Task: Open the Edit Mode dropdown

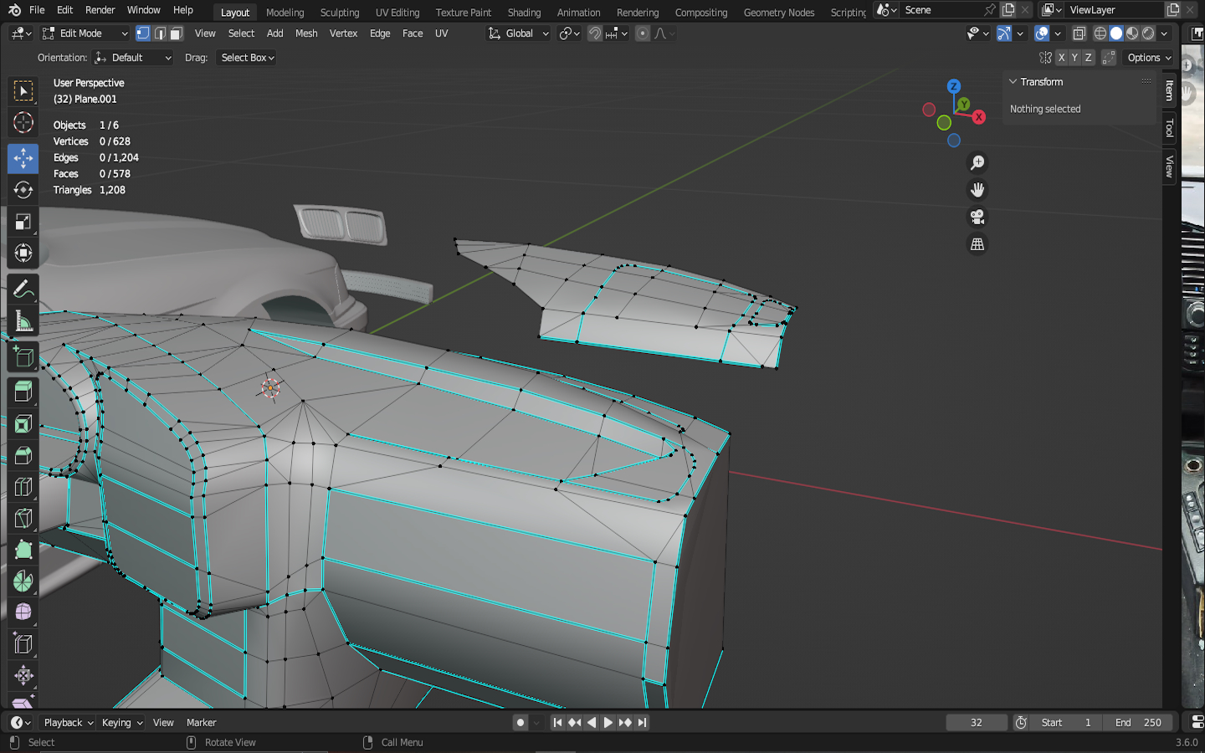Action: 85,33
